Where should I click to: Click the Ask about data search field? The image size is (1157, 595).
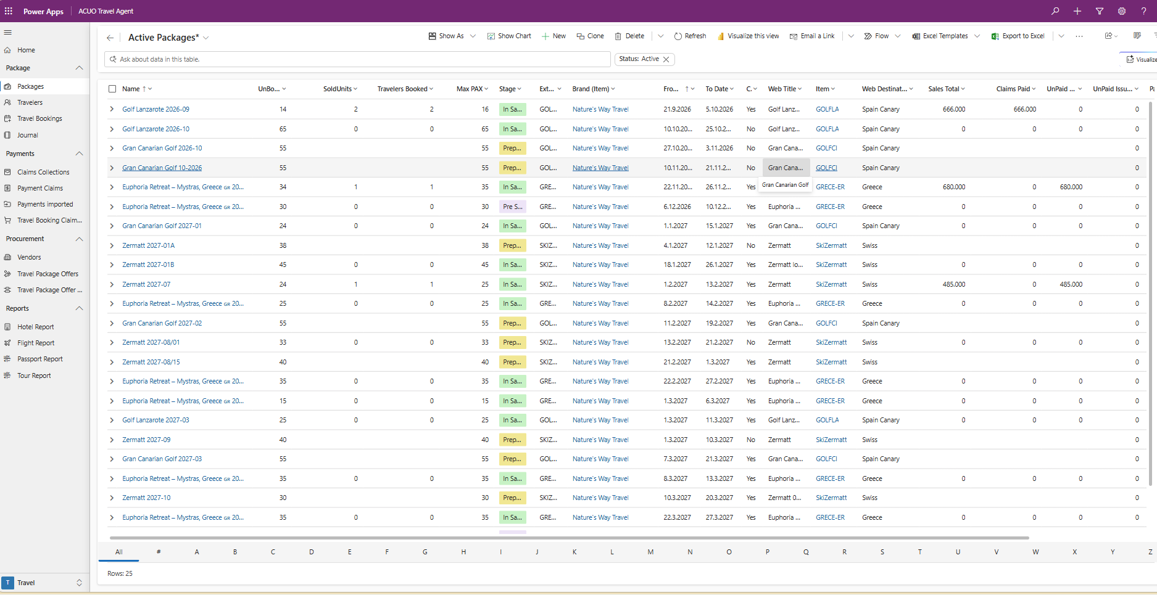pyautogui.click(x=357, y=59)
